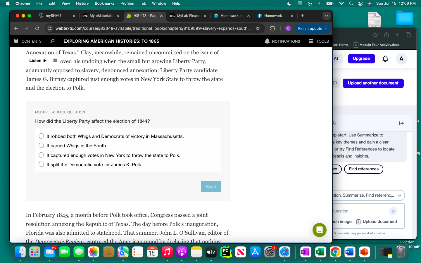Switch to the MyLab Finance tab
This screenshot has width=421, height=263.
(188, 16)
